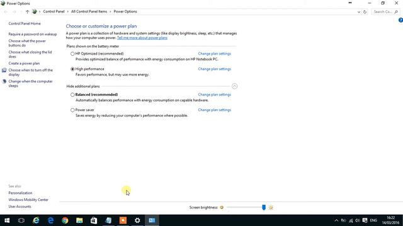Change plan settings for HP Optimized
The height and width of the screenshot is (226, 403).
214,53
